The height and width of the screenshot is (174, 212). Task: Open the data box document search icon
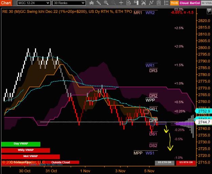[129, 3]
